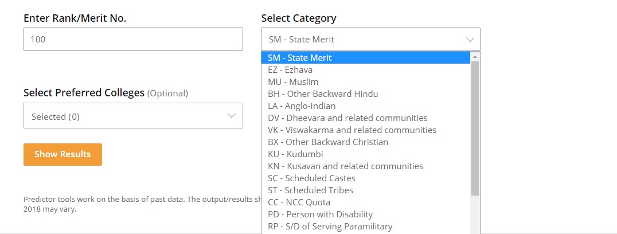Choose ST - Scheduled Tribes option

click(x=310, y=190)
